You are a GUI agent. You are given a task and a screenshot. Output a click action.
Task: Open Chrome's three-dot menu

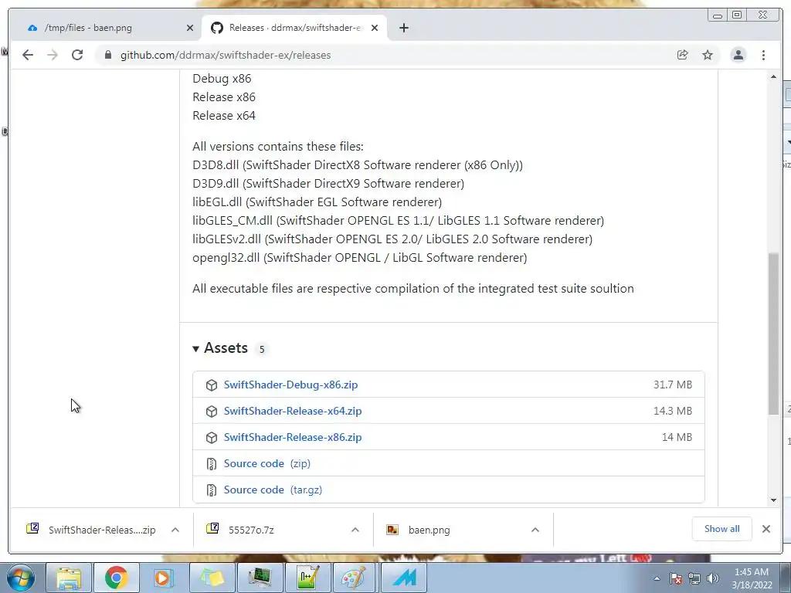tap(763, 55)
